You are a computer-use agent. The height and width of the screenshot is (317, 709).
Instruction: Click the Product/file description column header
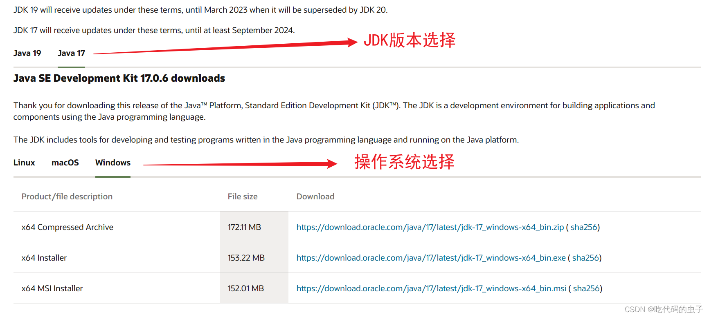(x=67, y=196)
